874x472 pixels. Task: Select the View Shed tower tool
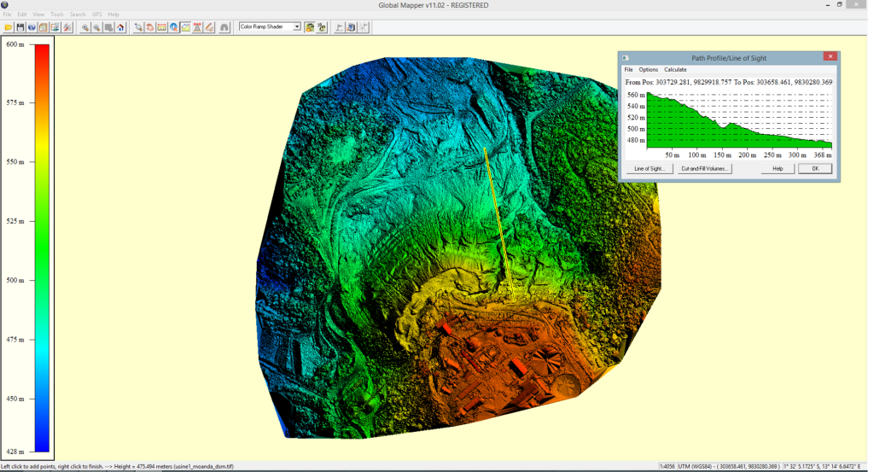[197, 27]
